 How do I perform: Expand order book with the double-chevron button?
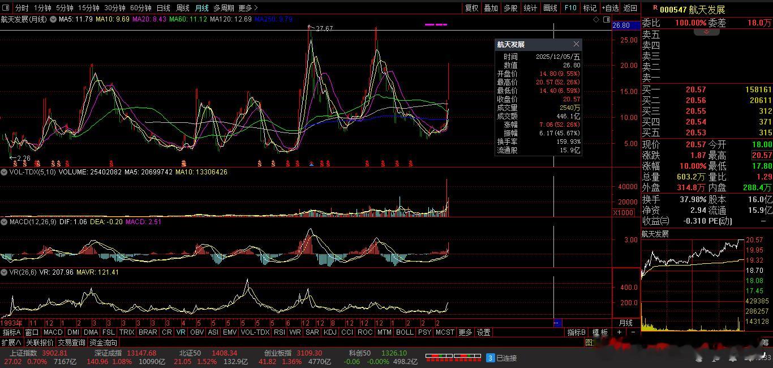(706, 32)
